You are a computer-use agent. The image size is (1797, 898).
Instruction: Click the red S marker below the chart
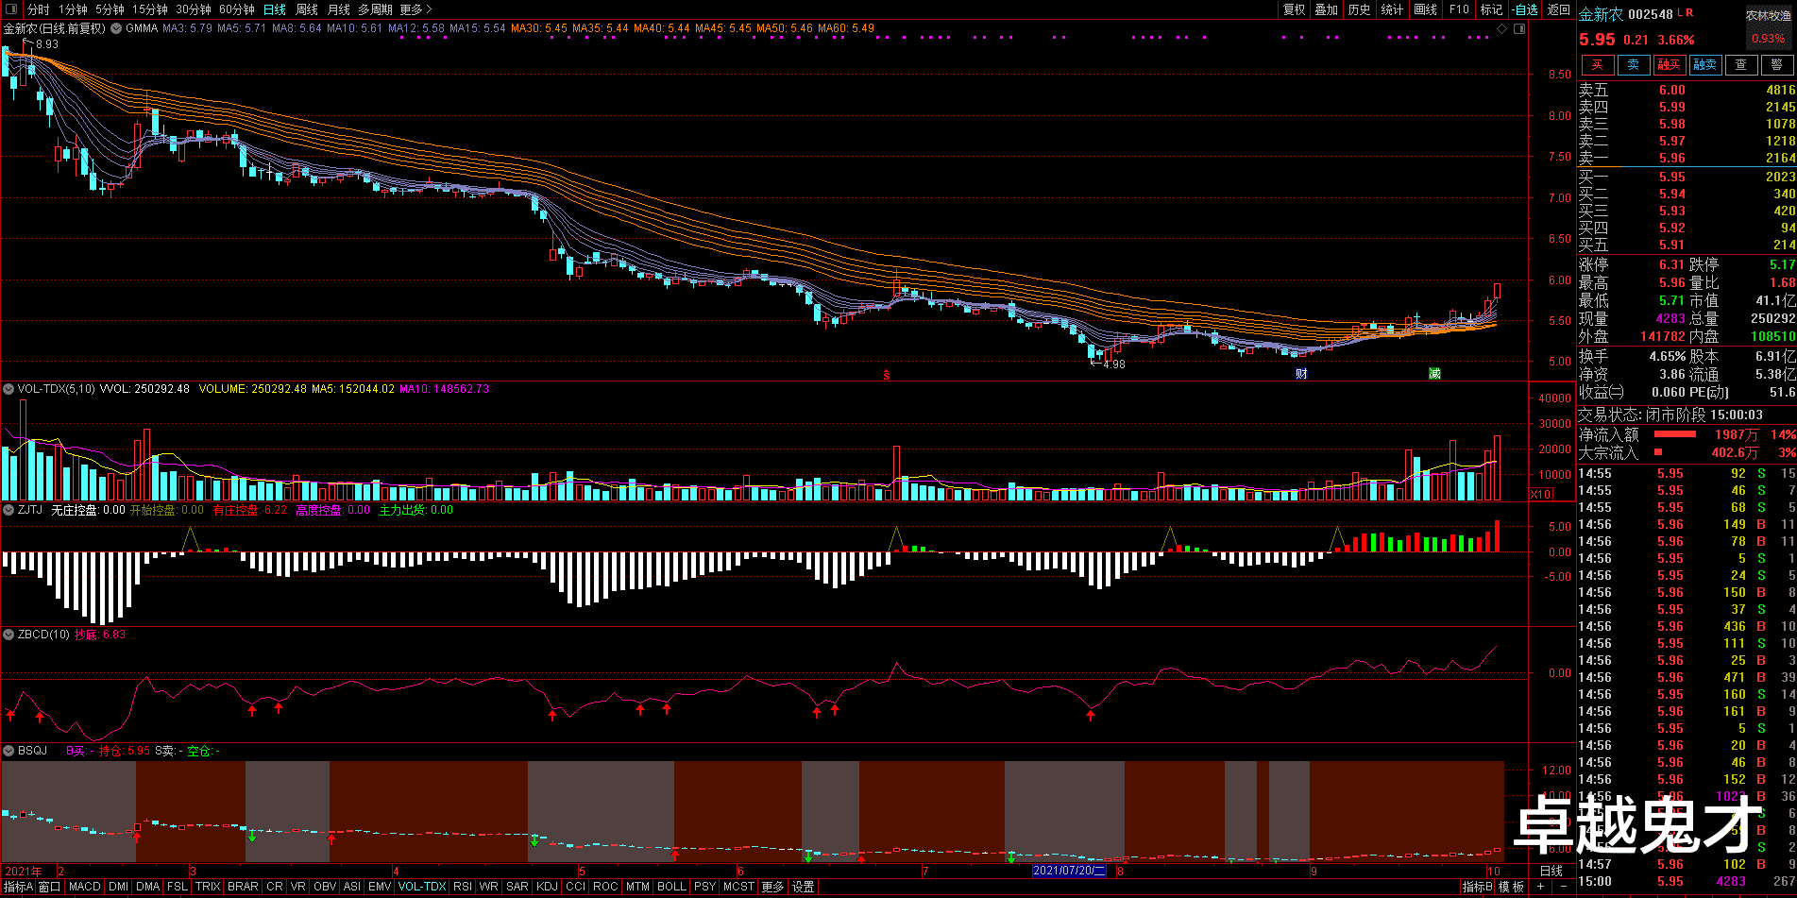tap(886, 375)
